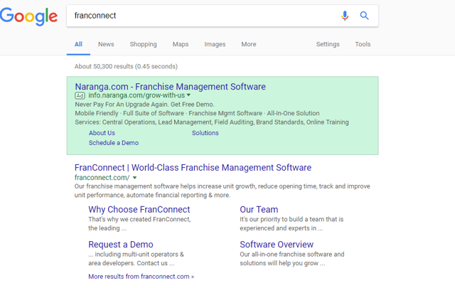Click the magnifying glass search icon

[364, 16]
